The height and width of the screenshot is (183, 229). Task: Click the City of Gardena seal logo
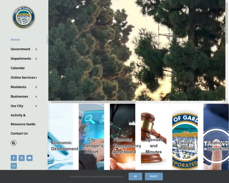click(x=24, y=17)
